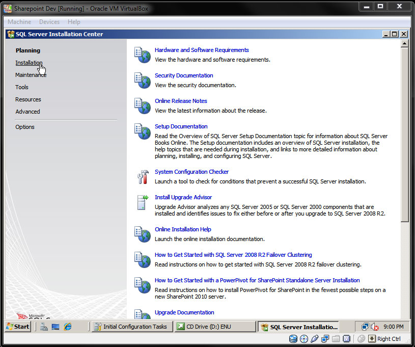This screenshot has height=347, width=415.
Task: Select the Maintenance category
Action: (31, 75)
